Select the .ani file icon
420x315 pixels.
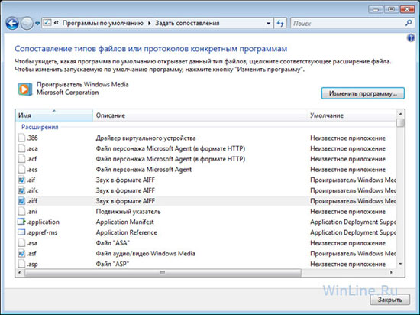[x=21, y=211]
